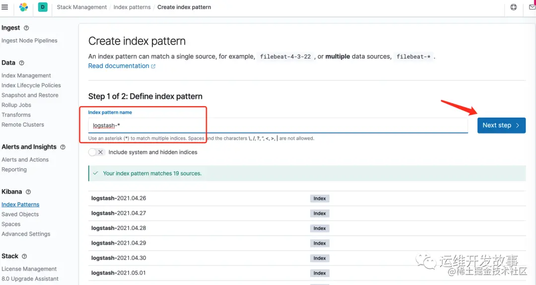This screenshot has height=285, width=536.
Task: Click the filebeat-* example code
Action: point(413,57)
